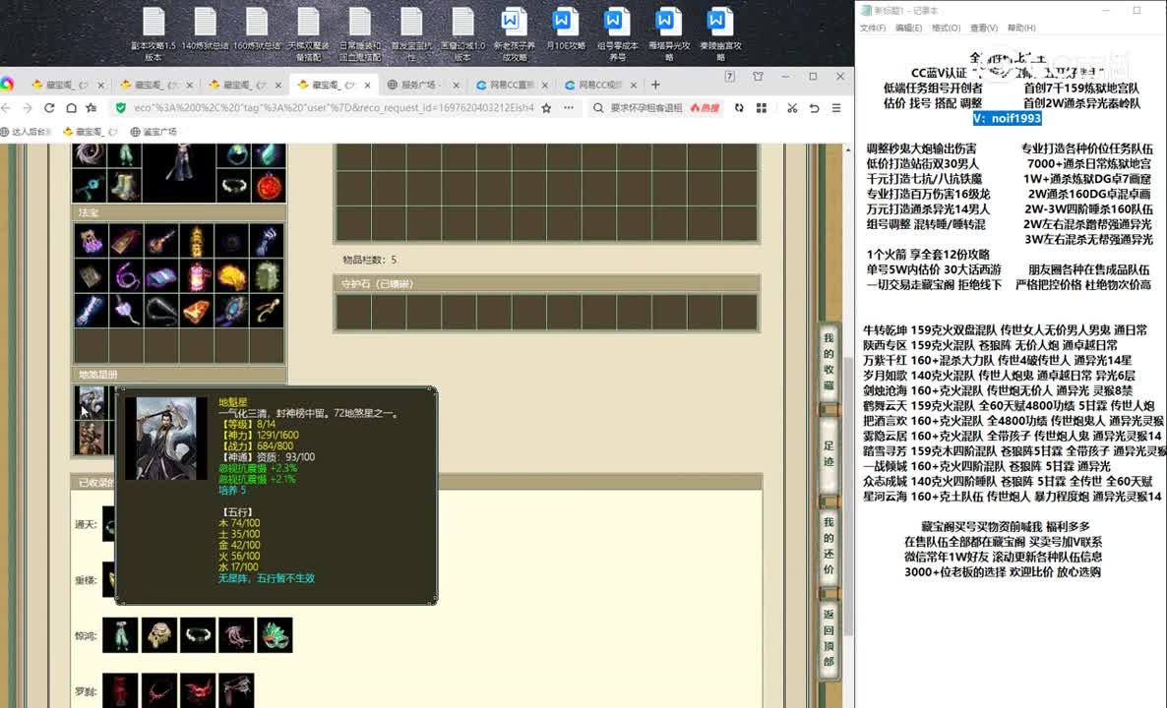Go to the browser home page
This screenshot has width=1167, height=708.
tap(71, 108)
